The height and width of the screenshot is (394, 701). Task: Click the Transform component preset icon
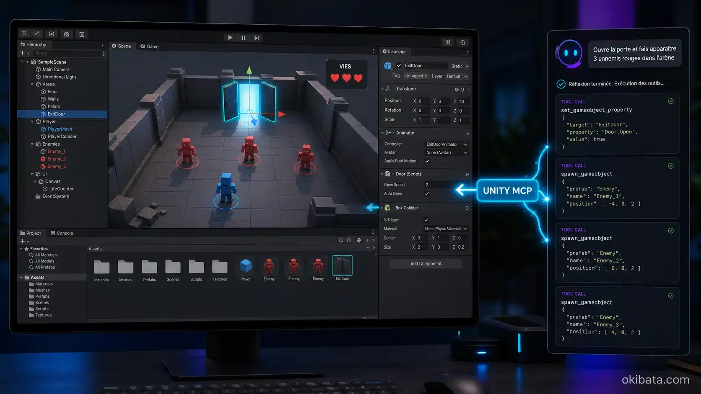tap(462, 90)
